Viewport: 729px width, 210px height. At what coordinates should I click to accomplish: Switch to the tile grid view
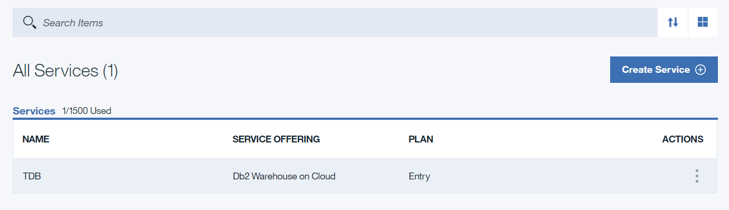click(x=703, y=23)
